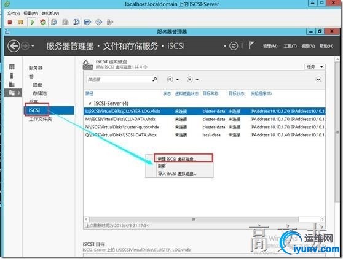Sort by 目标名称 column header
The image size is (343, 259).
[x=210, y=94]
